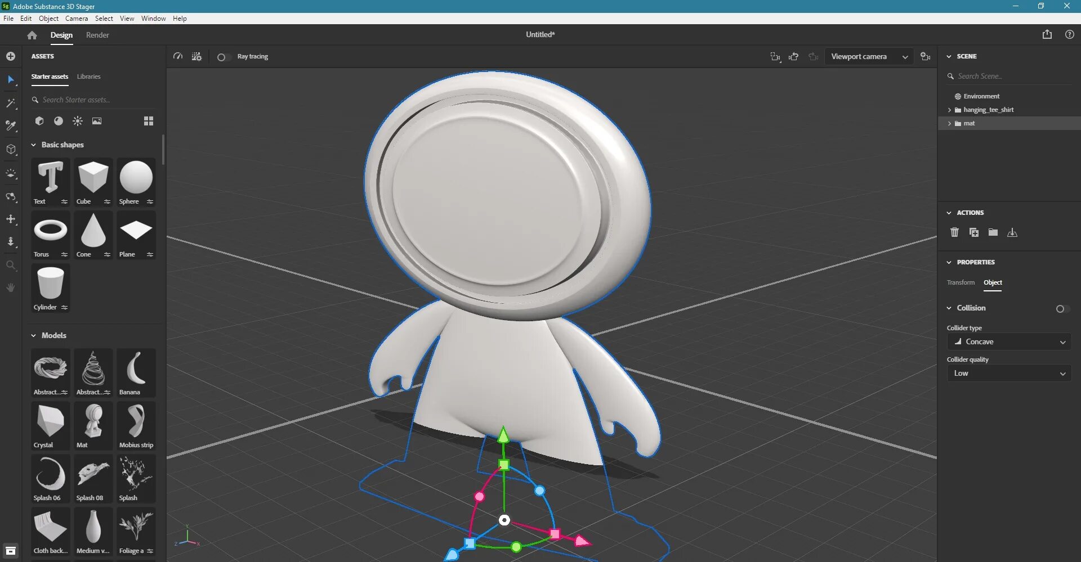Select the Banana model thumbnail

coord(136,372)
